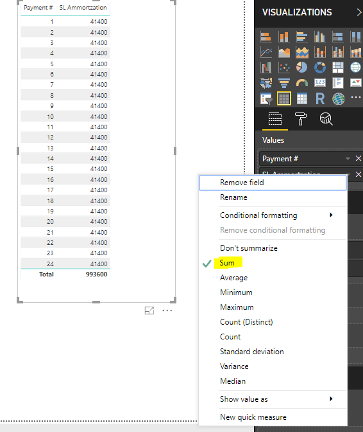
Task: Click the Payment # column header
Action: click(38, 8)
